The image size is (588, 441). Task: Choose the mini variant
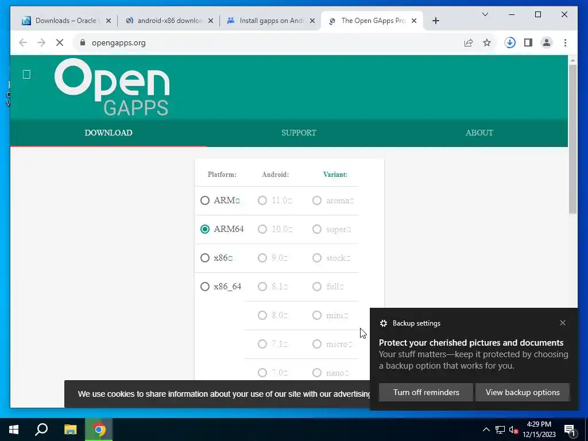coord(317,315)
